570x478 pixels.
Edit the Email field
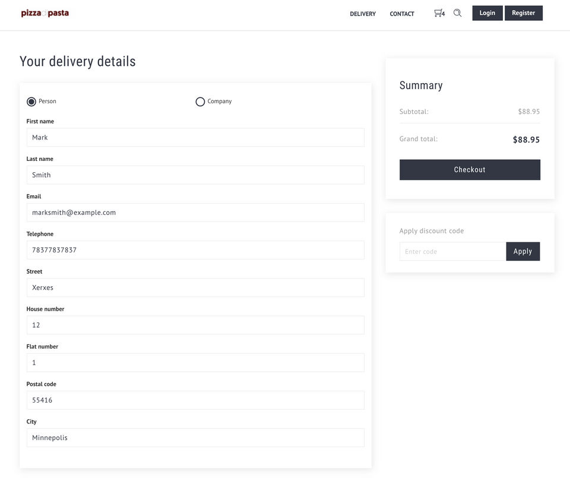pos(195,213)
